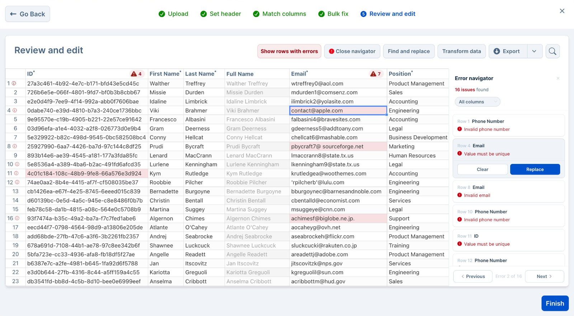Click the Go Back button
The height and width of the screenshot is (316, 574).
pyautogui.click(x=28, y=14)
